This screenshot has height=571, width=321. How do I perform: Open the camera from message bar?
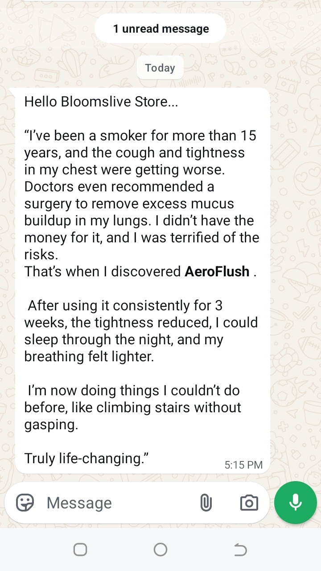249,503
